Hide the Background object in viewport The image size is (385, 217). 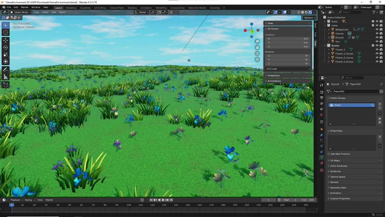tap(377, 29)
